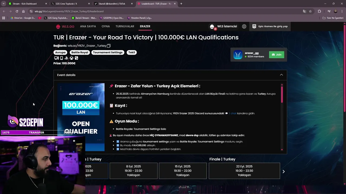This screenshot has width=346, height=194.
Task: Click the 'Prize: 100.000€' text
Action: (64, 63)
